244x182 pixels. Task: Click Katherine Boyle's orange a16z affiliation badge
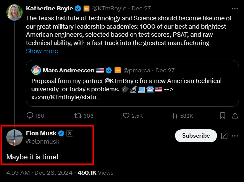coord(86,8)
